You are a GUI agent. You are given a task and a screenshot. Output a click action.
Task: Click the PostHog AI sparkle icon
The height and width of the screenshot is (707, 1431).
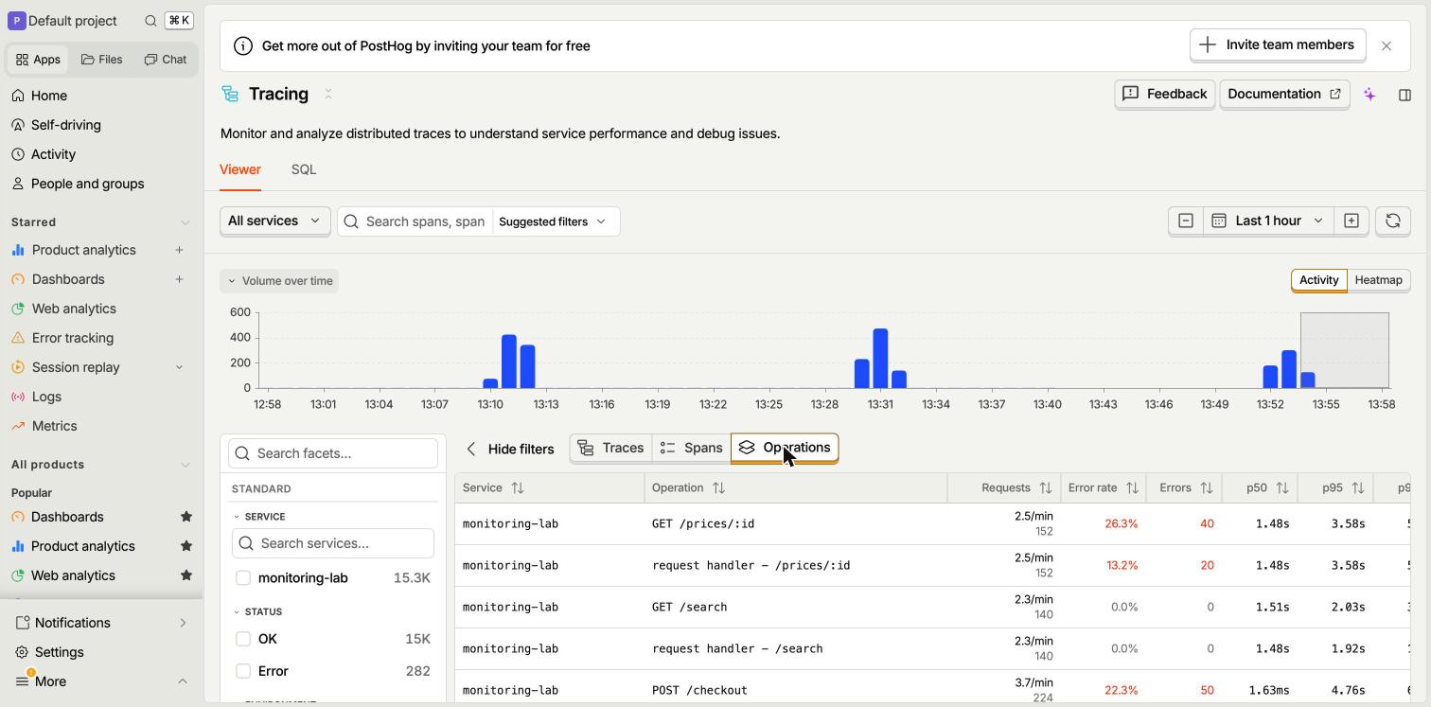(1369, 95)
